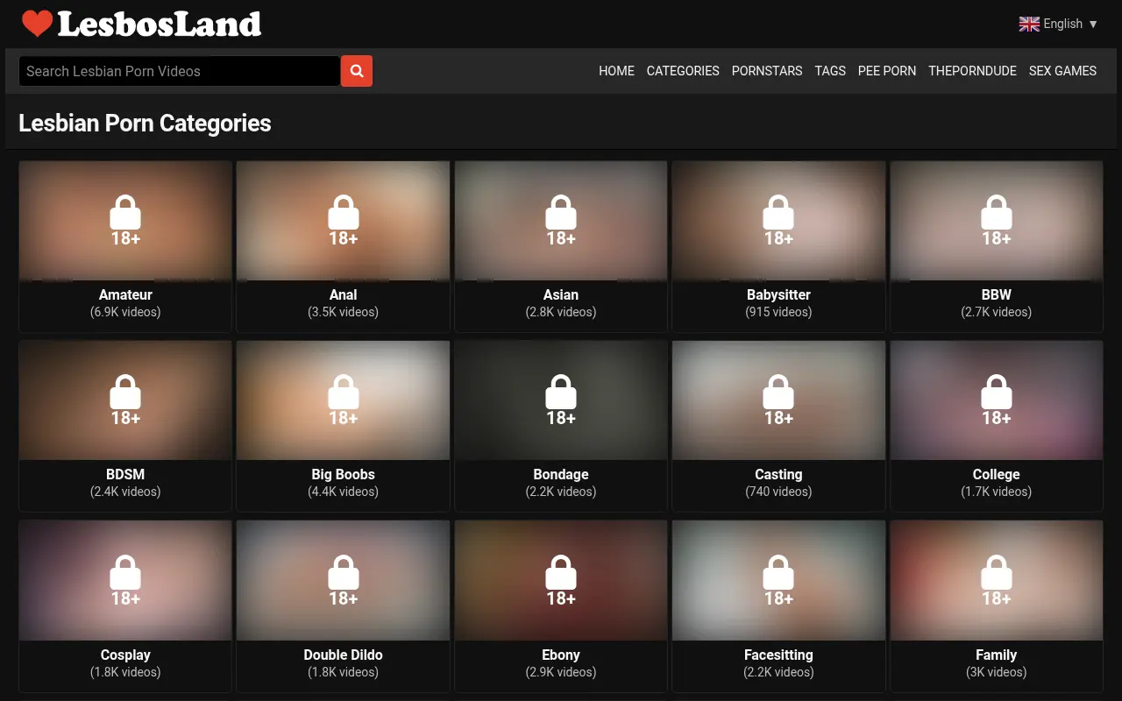Viewport: 1122px width, 701px height.
Task: Click the lock icon on Anal thumbnail
Action: point(344,212)
